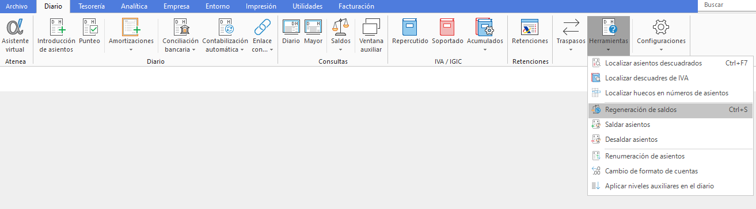Expand the Configuraciones dropdown arrow
This screenshot has width=756, height=209.
tap(661, 49)
